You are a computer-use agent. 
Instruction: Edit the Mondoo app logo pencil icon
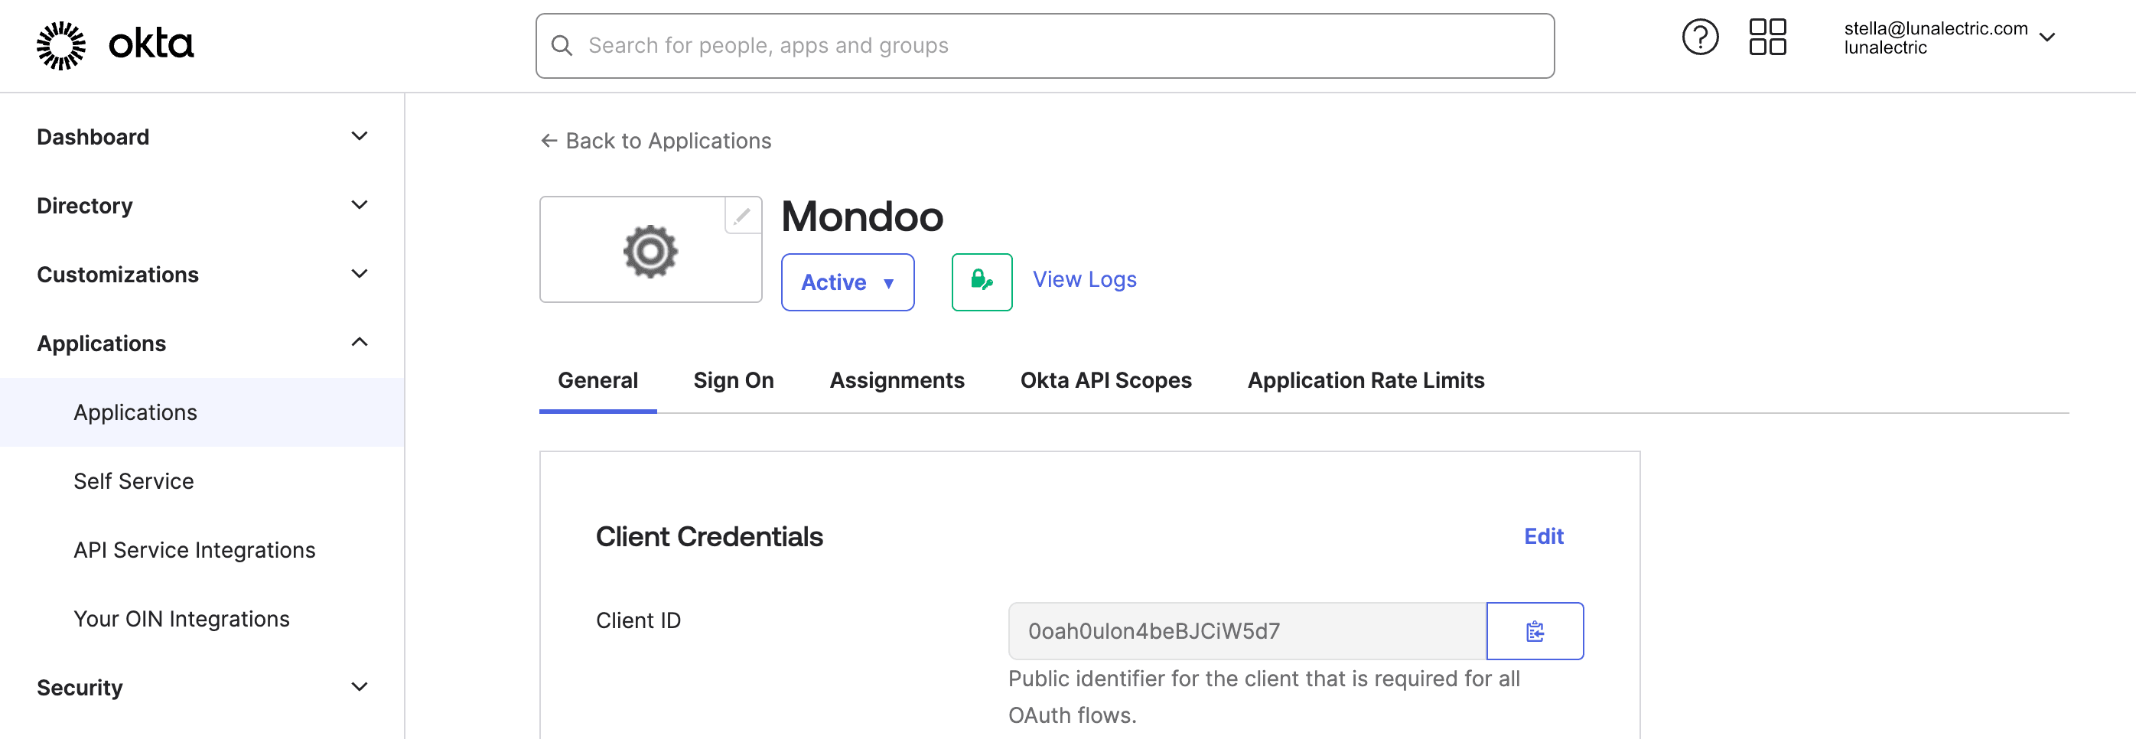click(742, 215)
